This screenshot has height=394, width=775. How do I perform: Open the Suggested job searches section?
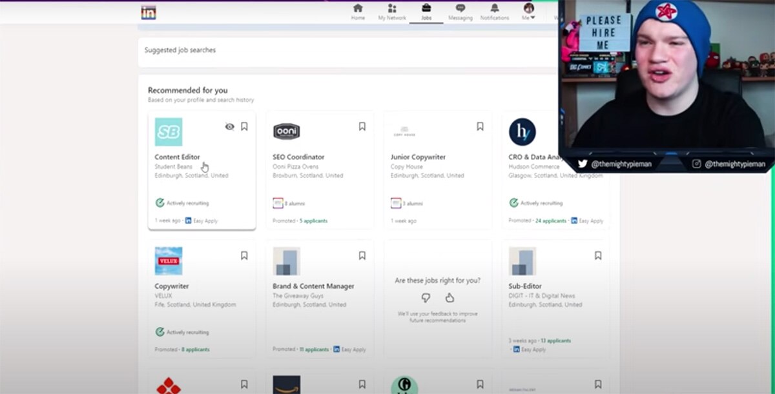point(180,50)
